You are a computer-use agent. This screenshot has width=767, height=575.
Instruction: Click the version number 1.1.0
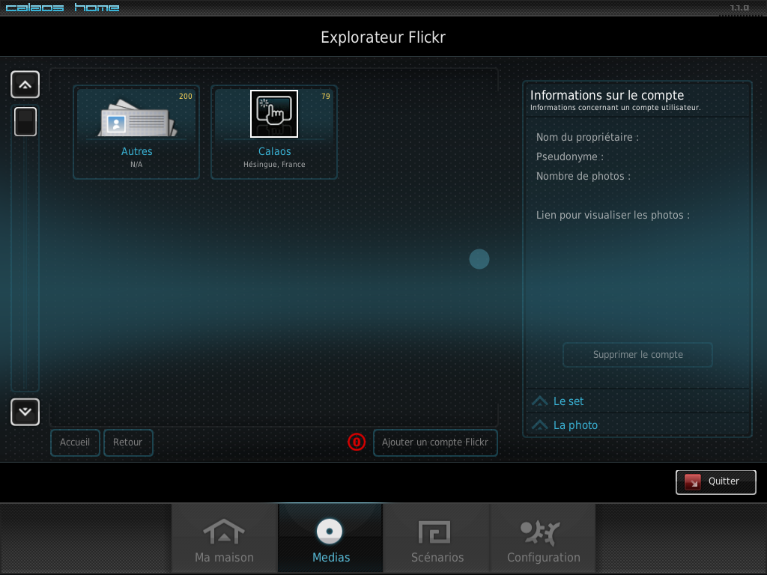[x=739, y=7]
